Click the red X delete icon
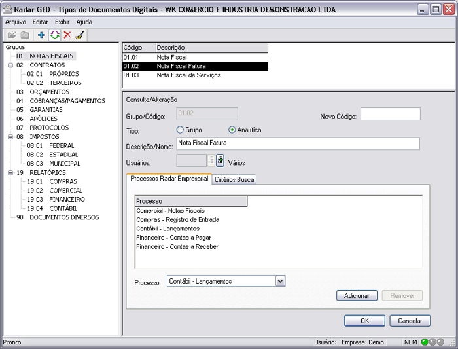 click(67, 35)
